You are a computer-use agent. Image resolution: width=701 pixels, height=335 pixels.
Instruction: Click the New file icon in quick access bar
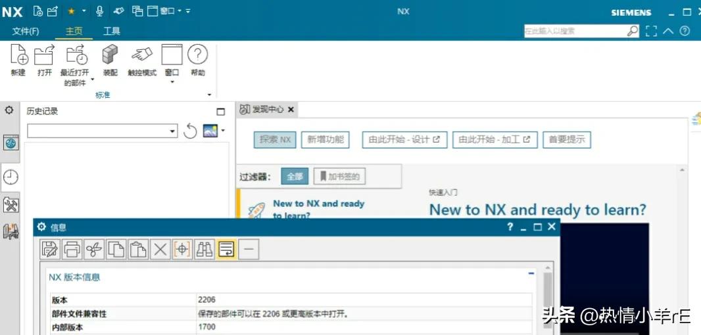(38, 12)
